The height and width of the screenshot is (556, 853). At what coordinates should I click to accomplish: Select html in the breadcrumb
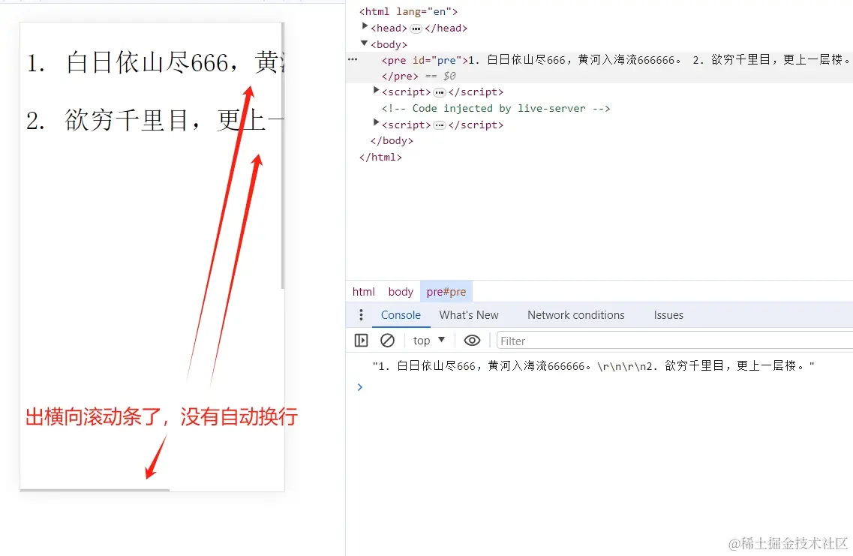363,292
